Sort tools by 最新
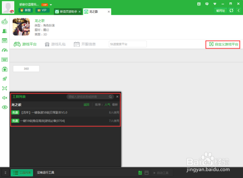 (115, 105)
